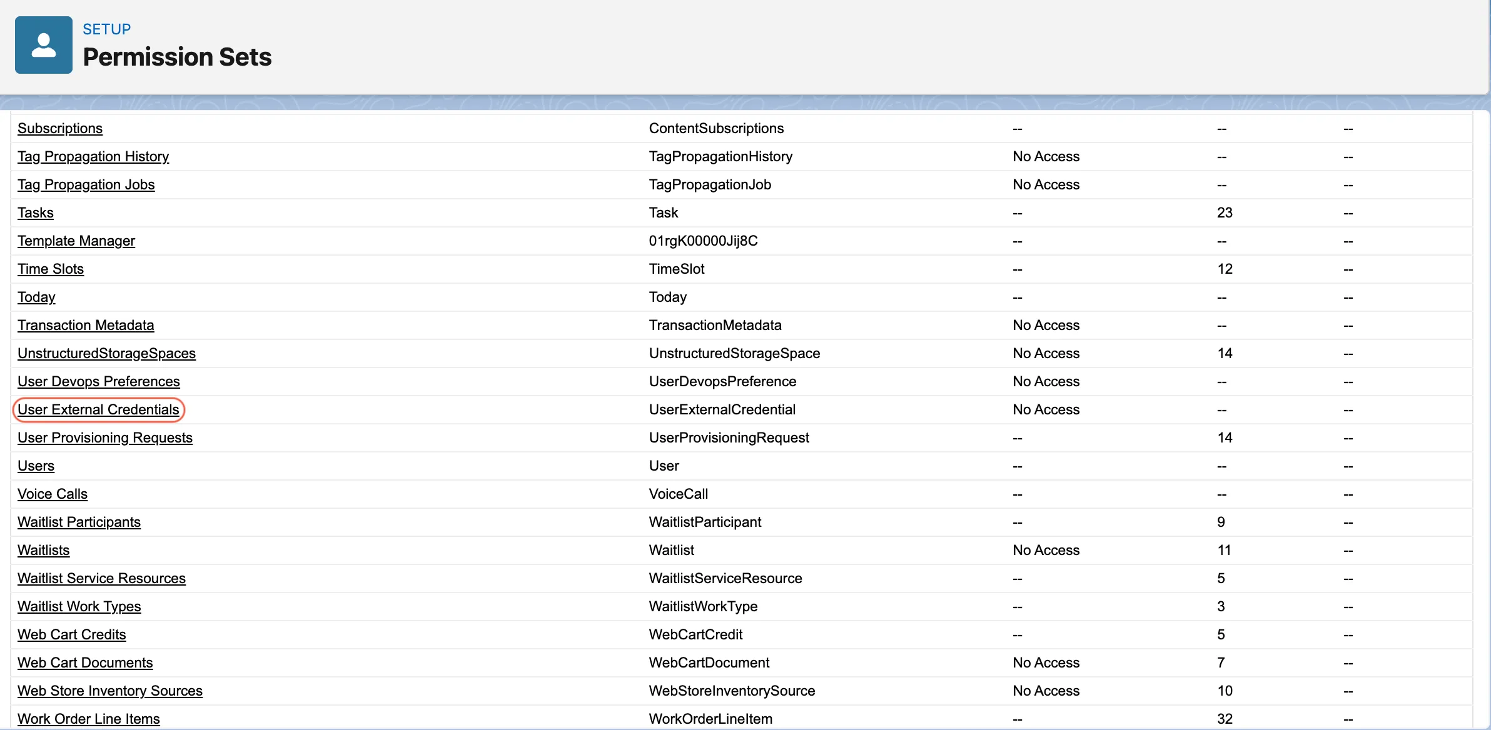Open Voice Calls link

point(53,494)
